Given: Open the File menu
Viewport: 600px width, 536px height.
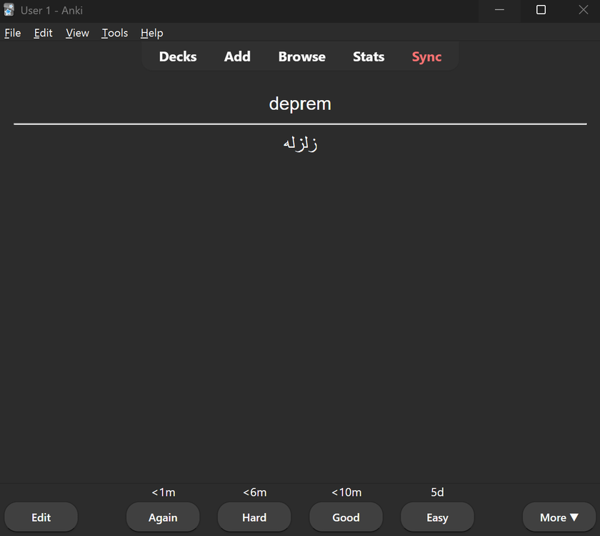Looking at the screenshot, I should pyautogui.click(x=13, y=33).
